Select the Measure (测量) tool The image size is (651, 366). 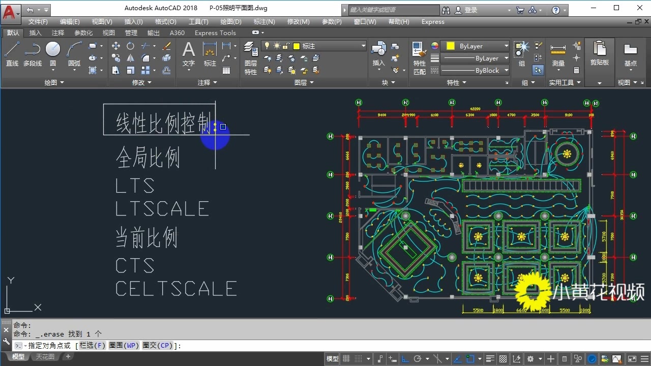pyautogui.click(x=558, y=54)
